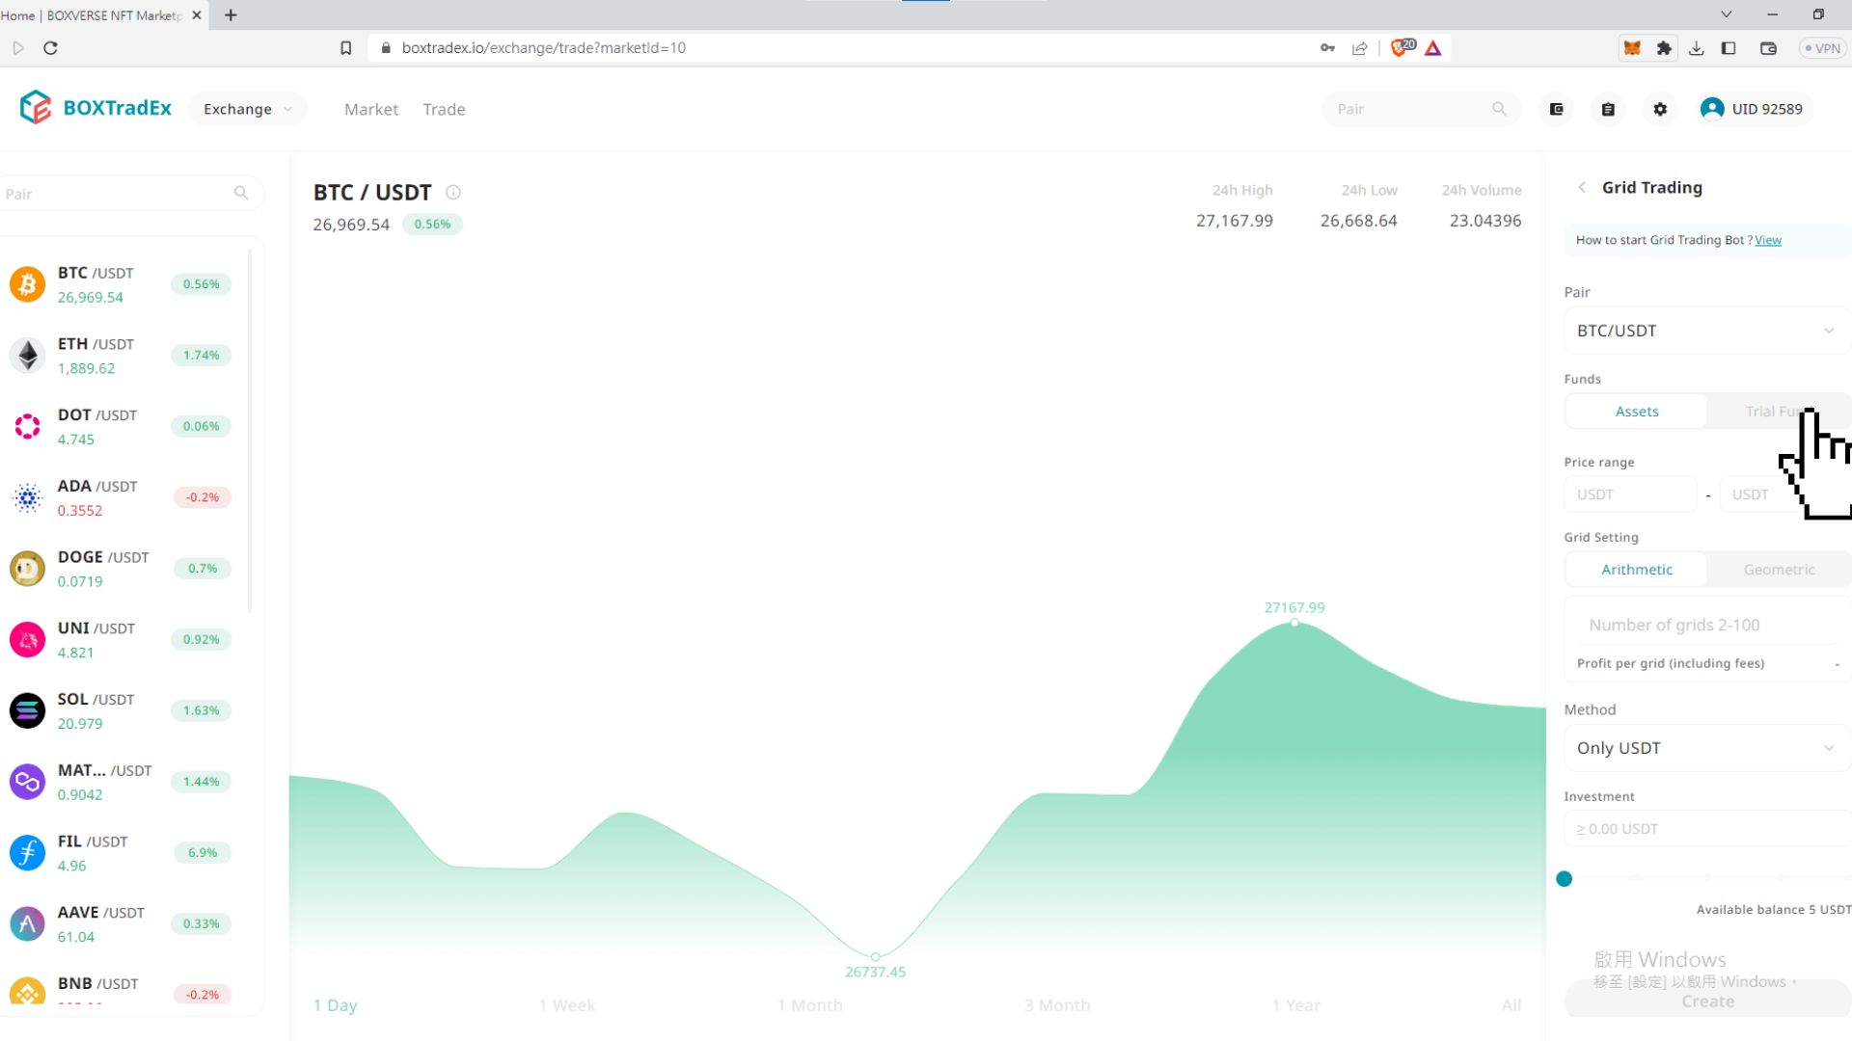
Task: Switch grid setting to Geometric
Action: tap(1778, 570)
